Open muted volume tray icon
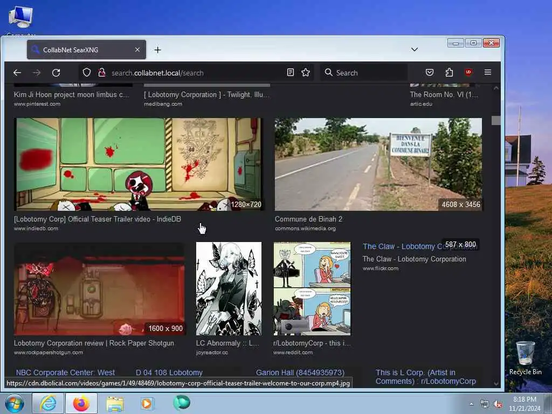This screenshot has width=552, height=414. click(x=498, y=404)
